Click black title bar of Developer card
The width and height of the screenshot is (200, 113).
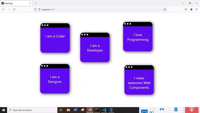tap(95, 35)
